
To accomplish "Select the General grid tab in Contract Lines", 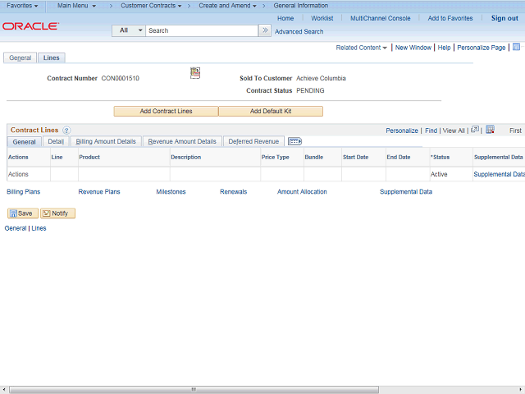I will pos(24,142).
